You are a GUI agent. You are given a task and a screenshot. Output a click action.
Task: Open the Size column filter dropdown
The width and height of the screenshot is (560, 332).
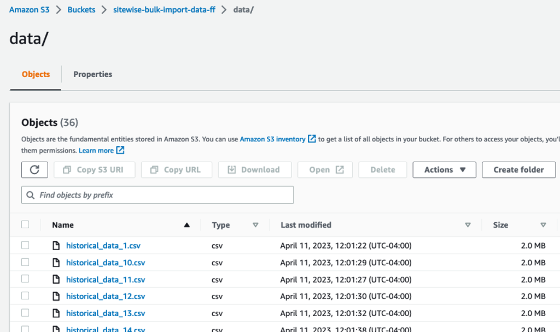pyautogui.click(x=544, y=224)
